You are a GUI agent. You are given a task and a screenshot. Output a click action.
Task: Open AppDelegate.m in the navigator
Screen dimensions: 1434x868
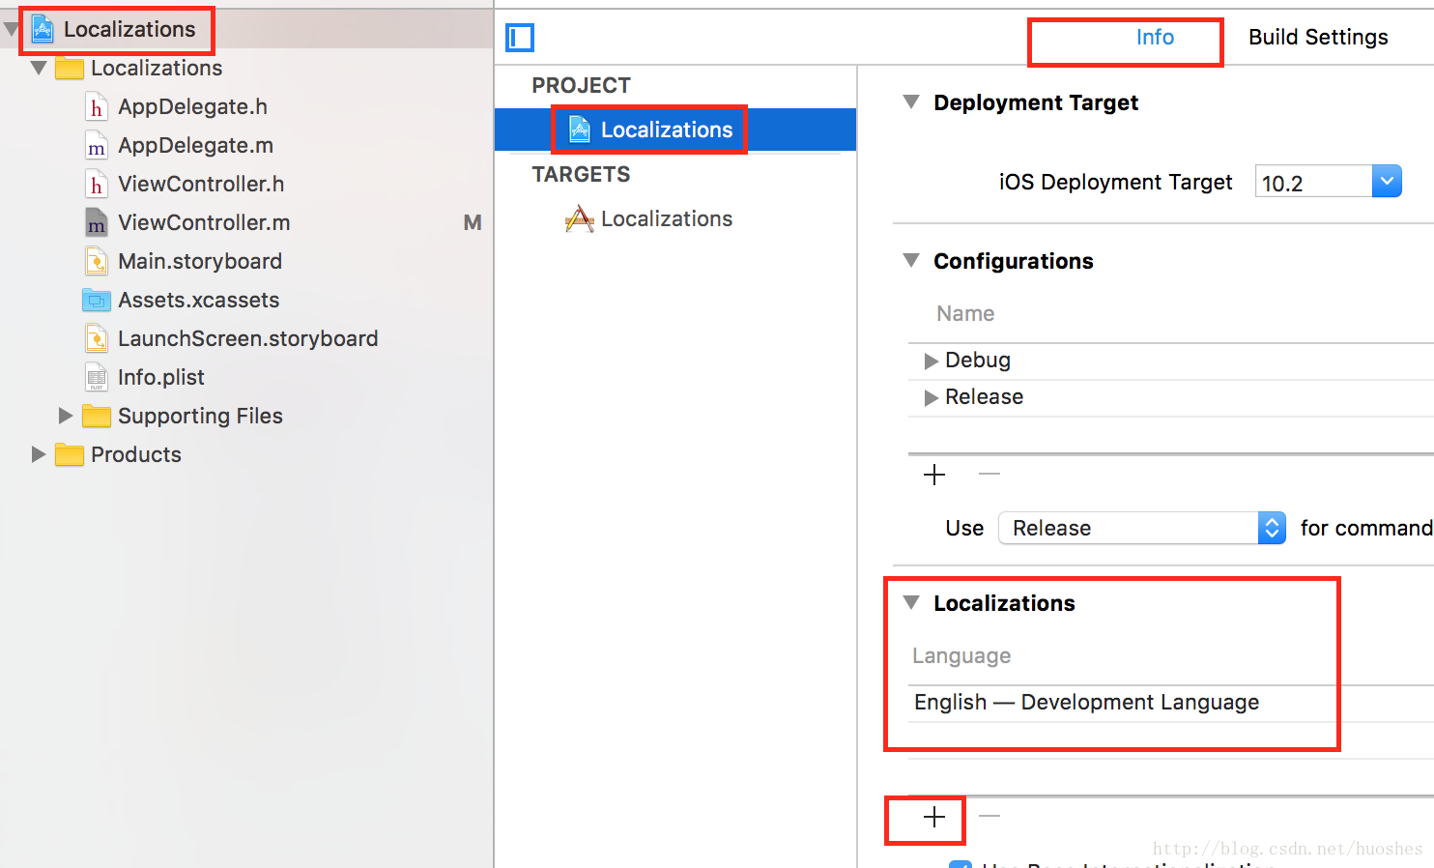[195, 145]
